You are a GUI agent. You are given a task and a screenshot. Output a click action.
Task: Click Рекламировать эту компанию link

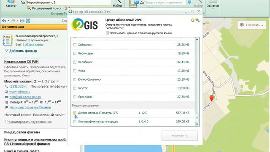[29, 122]
